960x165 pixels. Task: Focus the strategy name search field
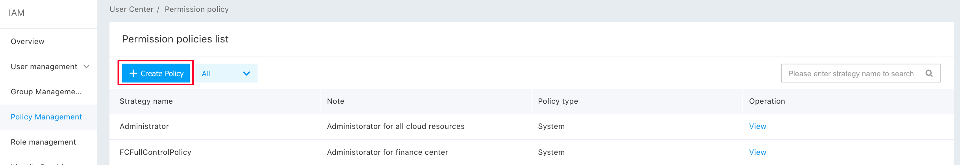point(861,73)
